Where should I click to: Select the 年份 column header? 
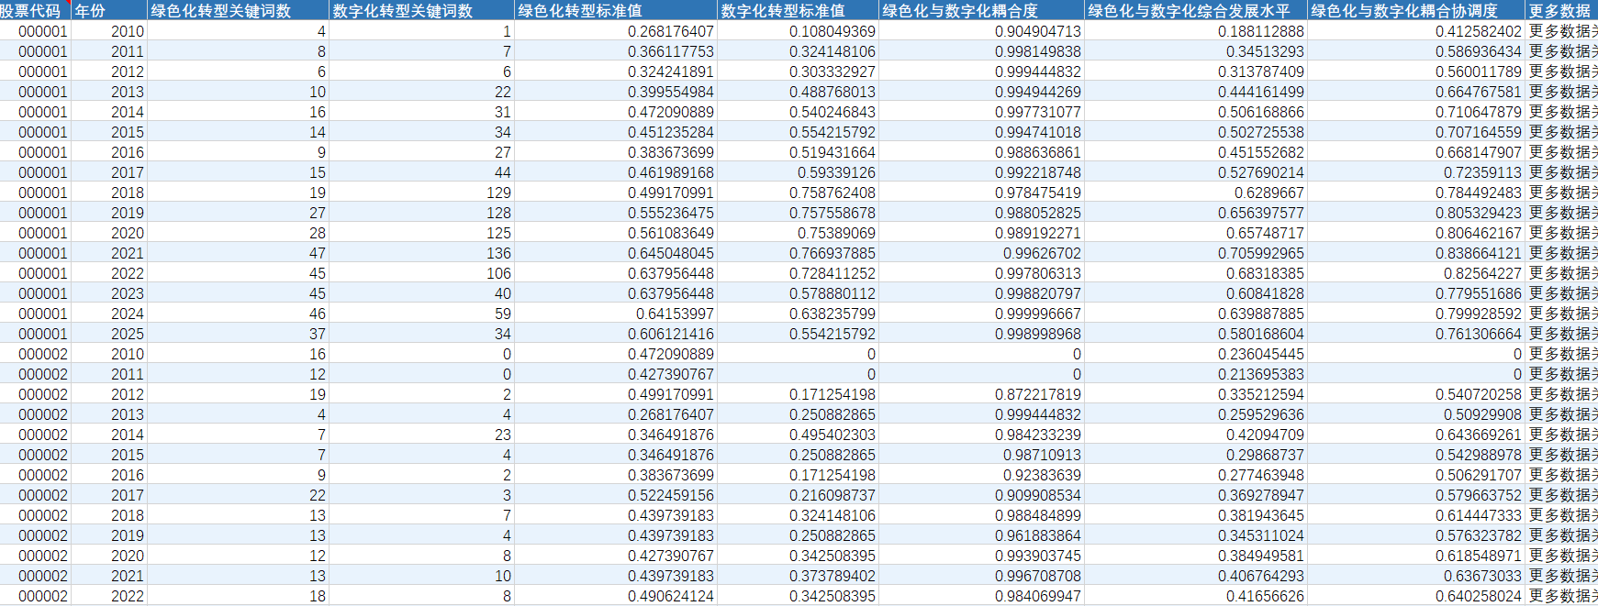[x=109, y=10]
